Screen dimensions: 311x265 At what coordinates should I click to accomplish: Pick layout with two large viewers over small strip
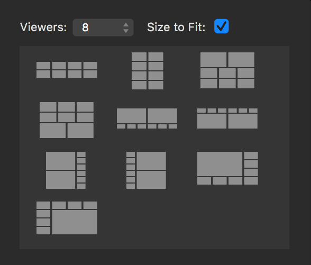pos(147,118)
